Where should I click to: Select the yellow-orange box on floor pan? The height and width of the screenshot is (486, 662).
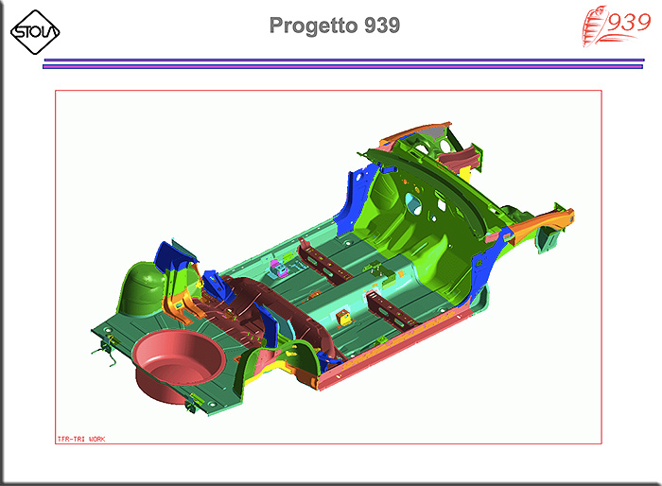(x=343, y=317)
